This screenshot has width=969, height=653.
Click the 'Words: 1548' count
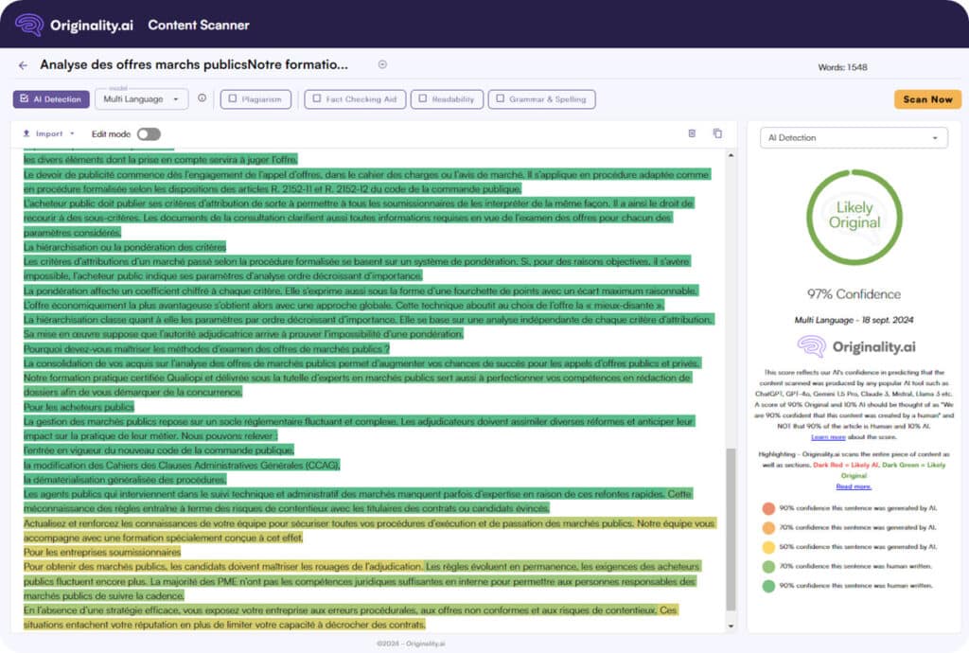(x=842, y=67)
